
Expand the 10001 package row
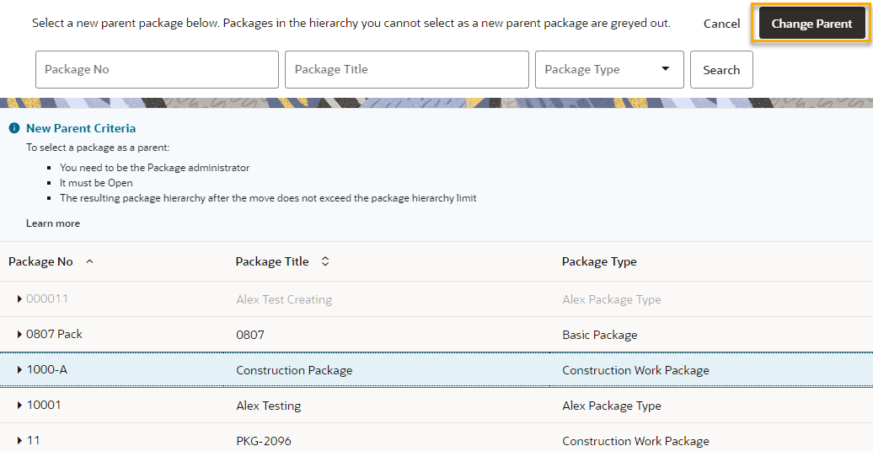pyautogui.click(x=19, y=406)
